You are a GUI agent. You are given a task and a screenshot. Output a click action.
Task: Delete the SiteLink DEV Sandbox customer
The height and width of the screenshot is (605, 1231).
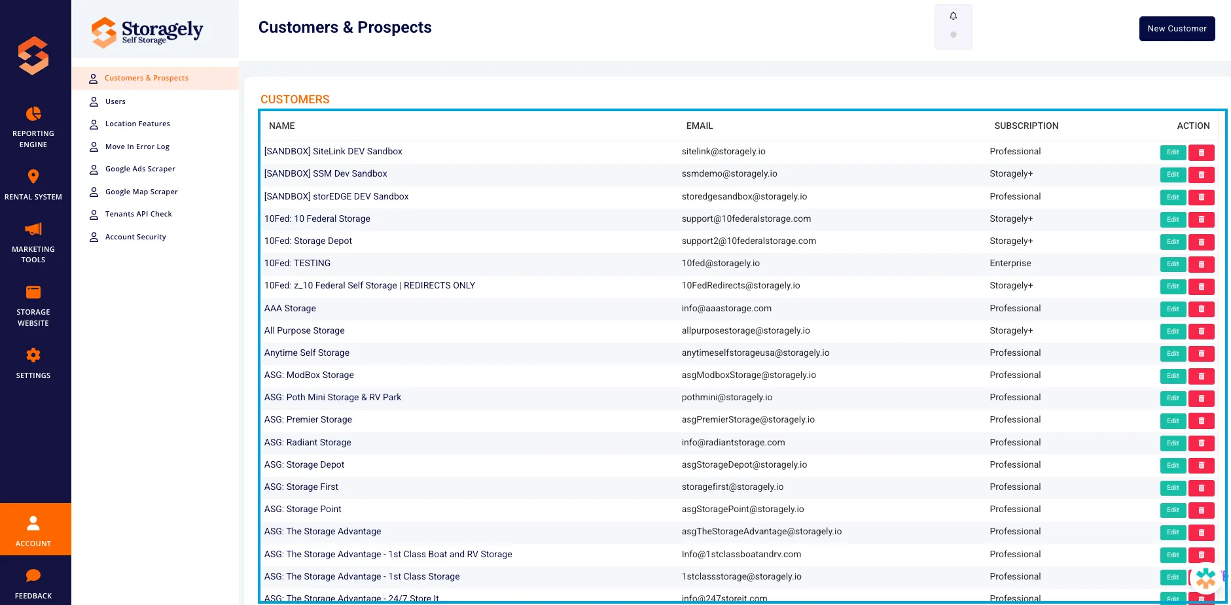click(1202, 152)
